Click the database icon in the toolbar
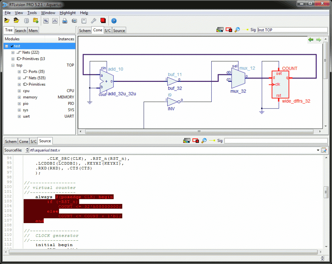This screenshot has width=332, height=264. tap(26, 20)
